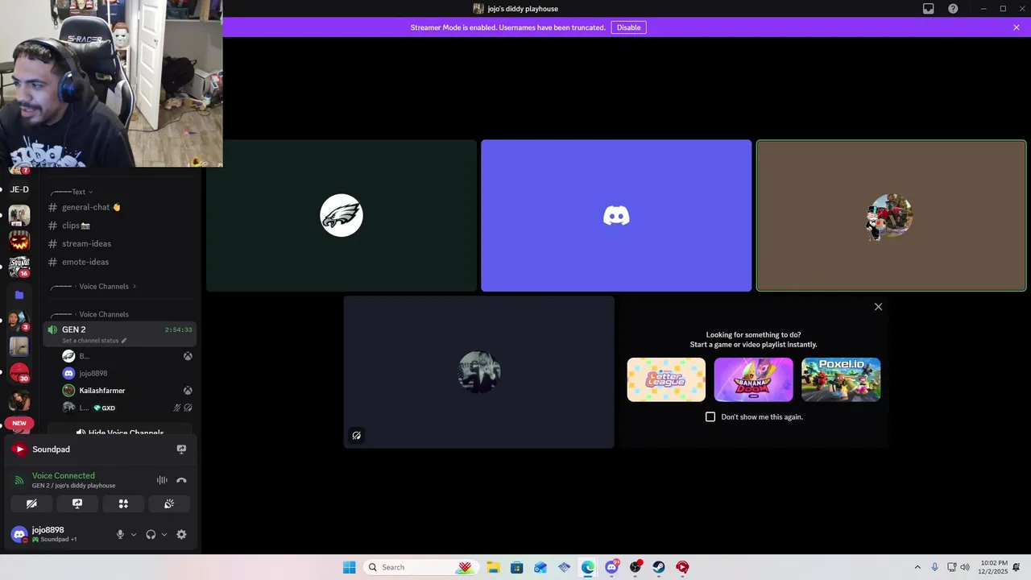Screen dimensions: 1031x580
Task: Select the dark avatar participant tile
Action: pyautogui.click(x=478, y=371)
